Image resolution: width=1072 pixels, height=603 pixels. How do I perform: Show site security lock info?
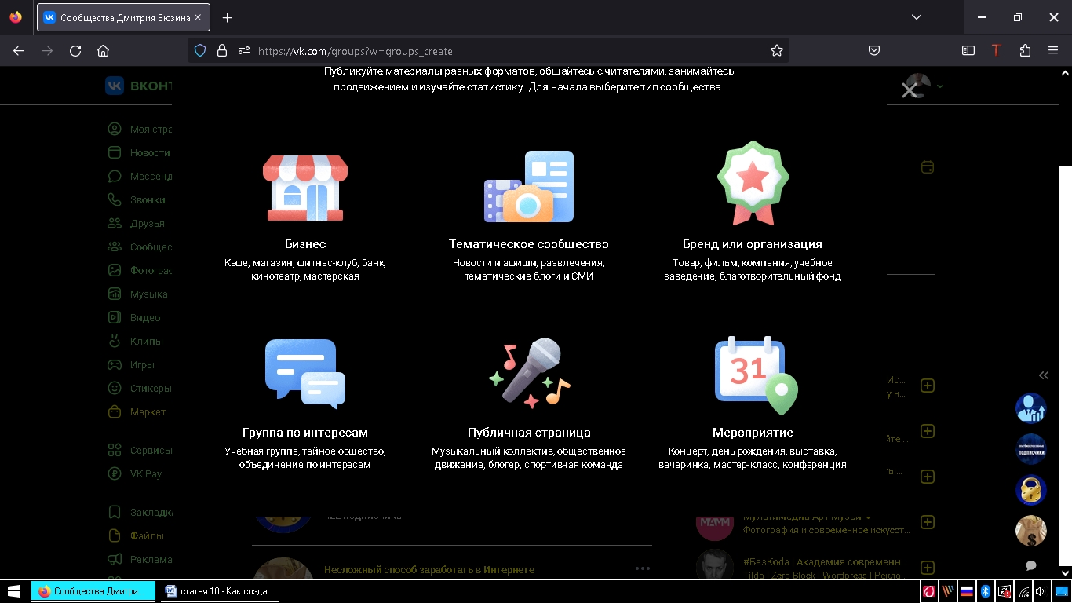pyautogui.click(x=221, y=50)
